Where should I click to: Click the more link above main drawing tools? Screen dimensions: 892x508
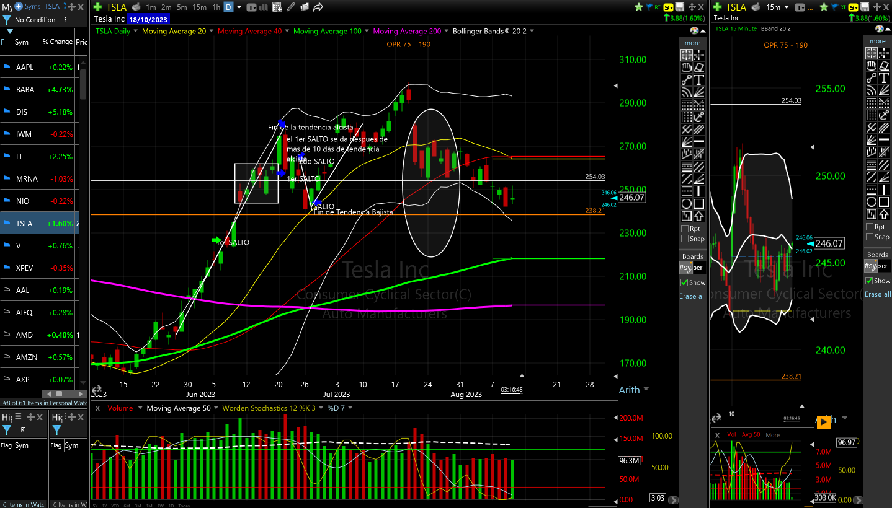tap(692, 43)
